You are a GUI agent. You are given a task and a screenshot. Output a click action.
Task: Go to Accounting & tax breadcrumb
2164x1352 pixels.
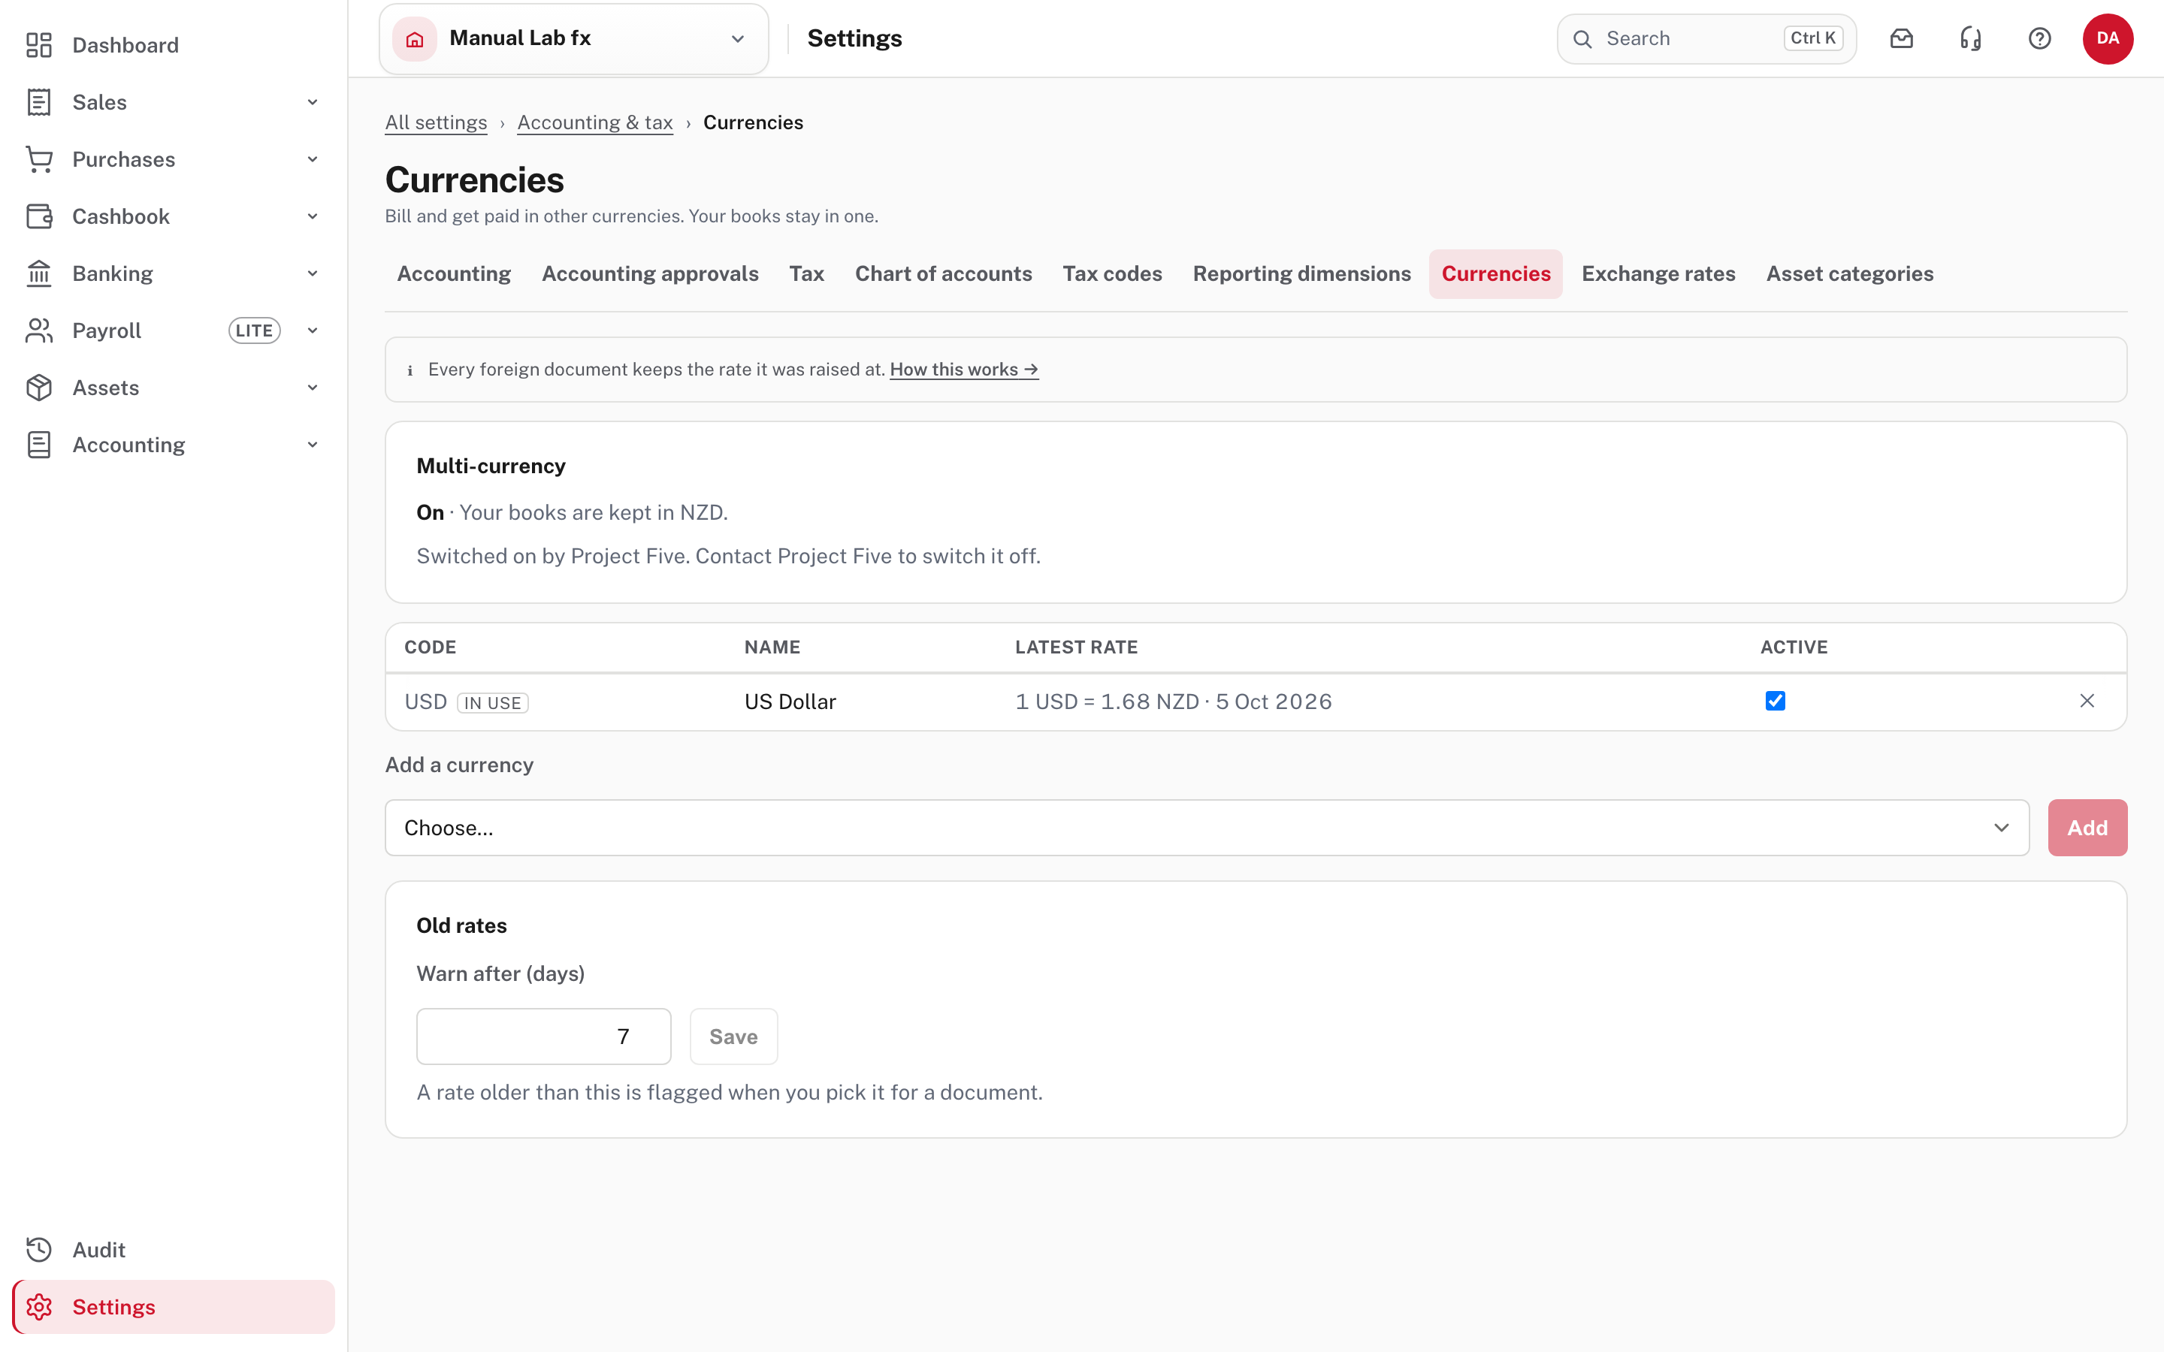pyautogui.click(x=594, y=122)
